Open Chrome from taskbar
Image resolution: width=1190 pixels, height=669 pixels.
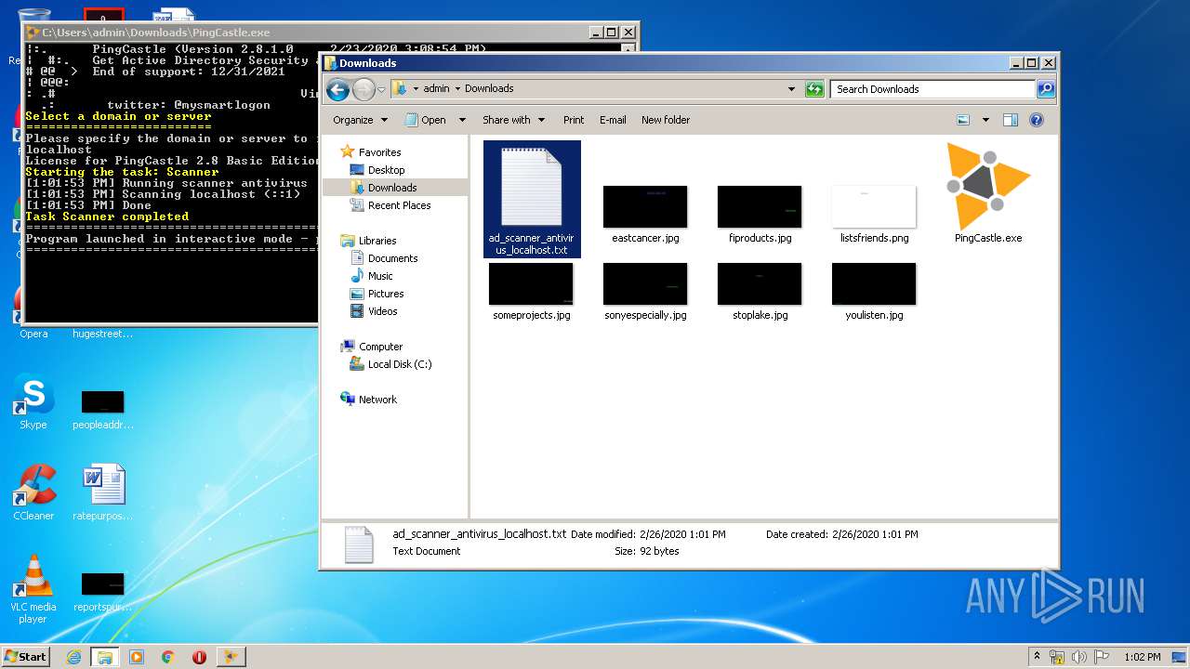click(167, 657)
